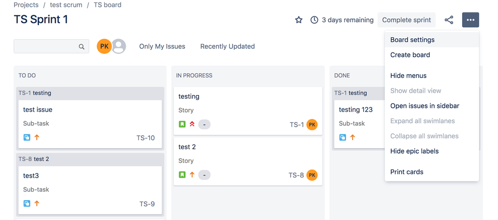Click the TS Sprint 1 title
Screen dimensions: 498x220
pyautogui.click(x=40, y=19)
